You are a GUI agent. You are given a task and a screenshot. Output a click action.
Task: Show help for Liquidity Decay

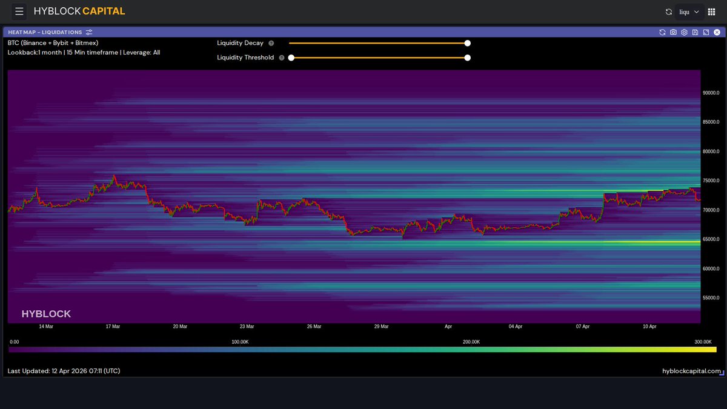pos(271,43)
